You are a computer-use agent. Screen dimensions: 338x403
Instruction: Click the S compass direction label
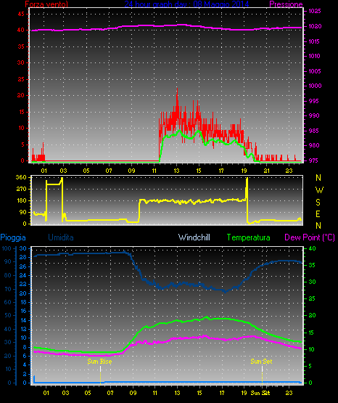[x=318, y=203]
